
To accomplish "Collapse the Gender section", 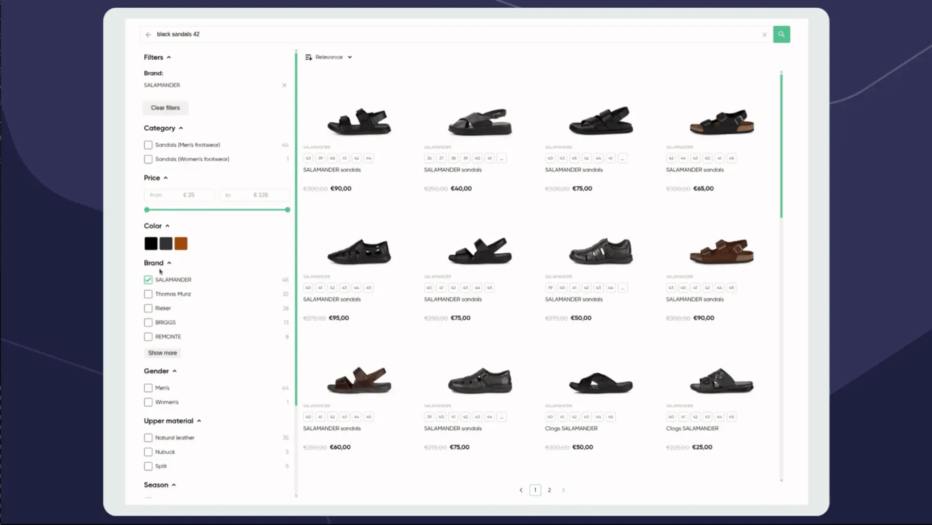I will click(x=160, y=371).
